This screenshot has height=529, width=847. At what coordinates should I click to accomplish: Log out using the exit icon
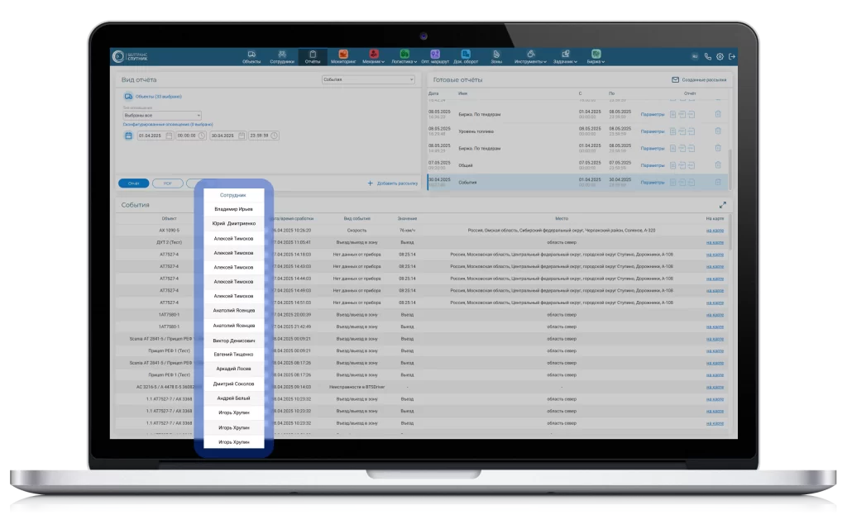tap(732, 57)
